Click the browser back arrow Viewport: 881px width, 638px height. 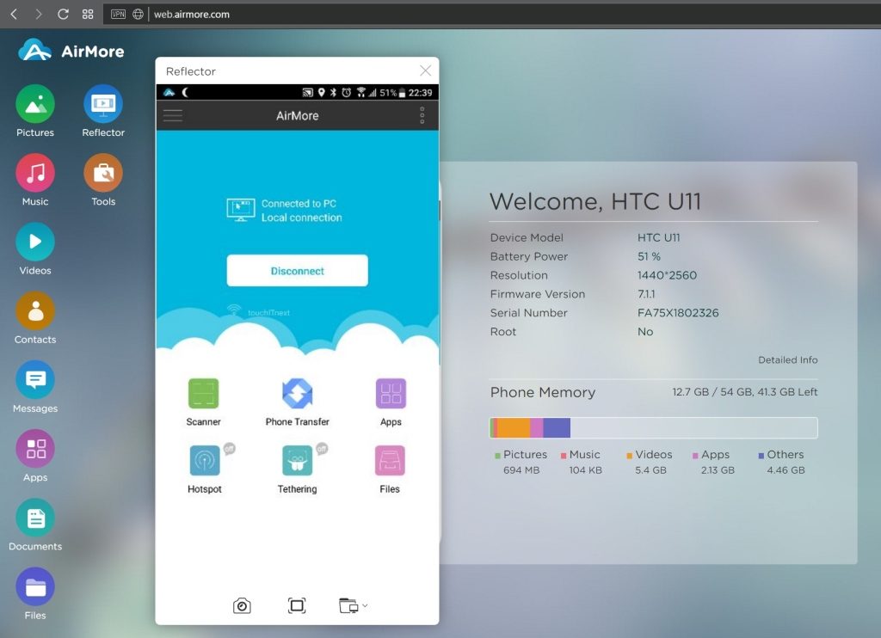pyautogui.click(x=14, y=14)
